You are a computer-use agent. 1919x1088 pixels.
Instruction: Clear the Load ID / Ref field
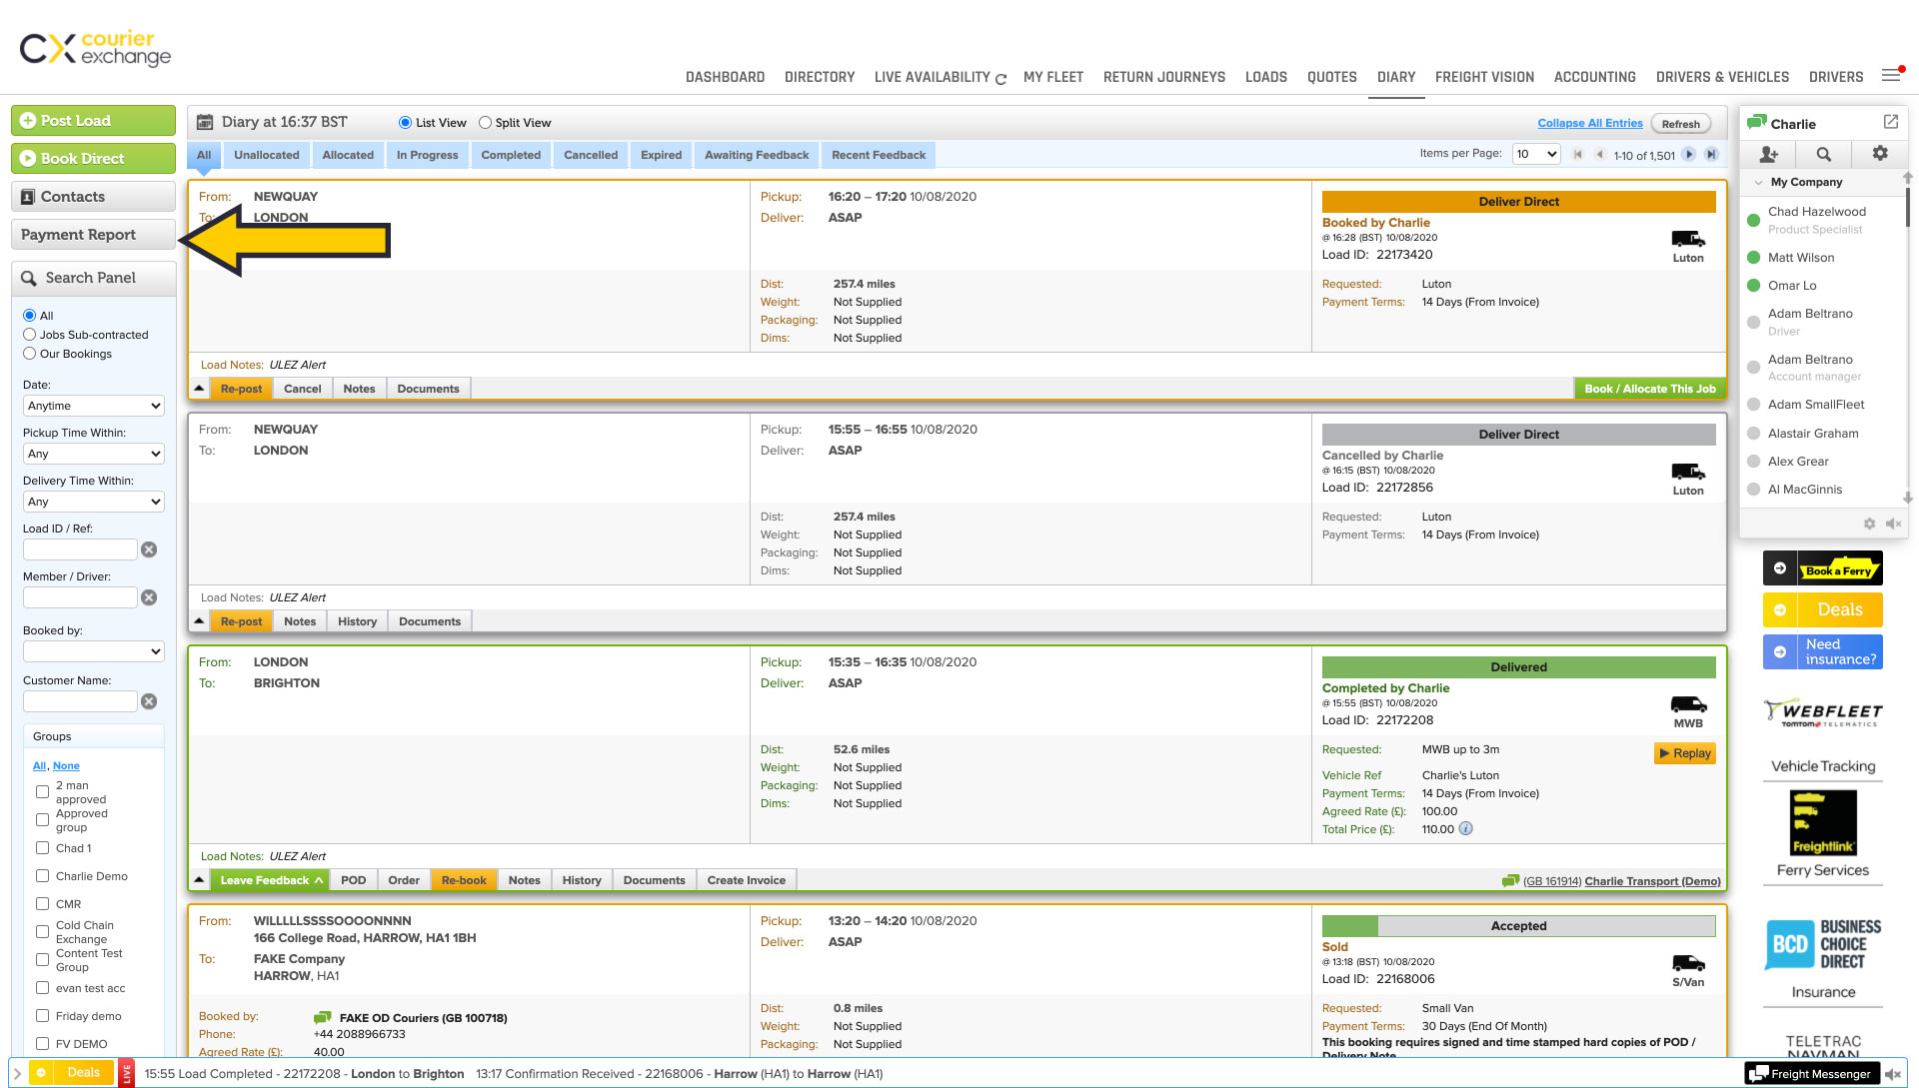pyautogui.click(x=149, y=549)
